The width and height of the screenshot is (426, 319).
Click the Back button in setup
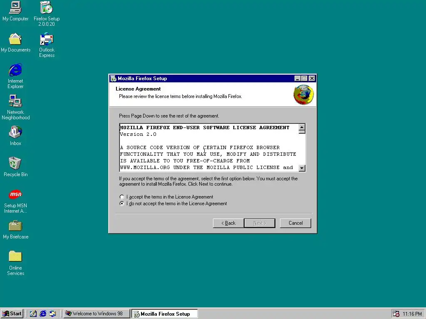pyautogui.click(x=228, y=223)
